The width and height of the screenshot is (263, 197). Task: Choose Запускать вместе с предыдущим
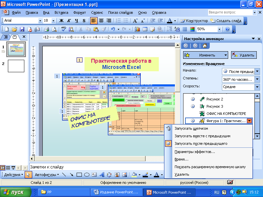click(208, 136)
